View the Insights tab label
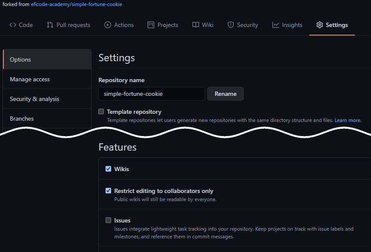 [x=292, y=25]
